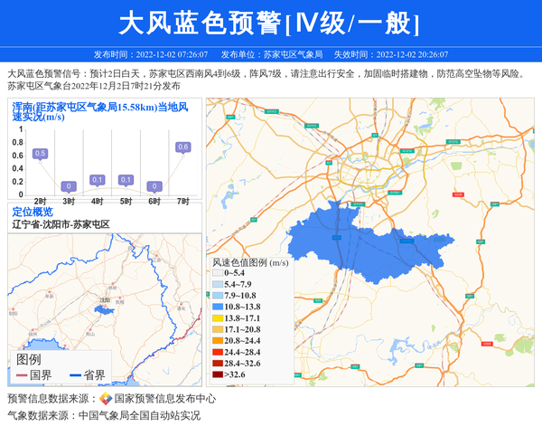Select the 24.4~28.4 red legend swatch
Screen dimensions: 542x426
(217, 352)
